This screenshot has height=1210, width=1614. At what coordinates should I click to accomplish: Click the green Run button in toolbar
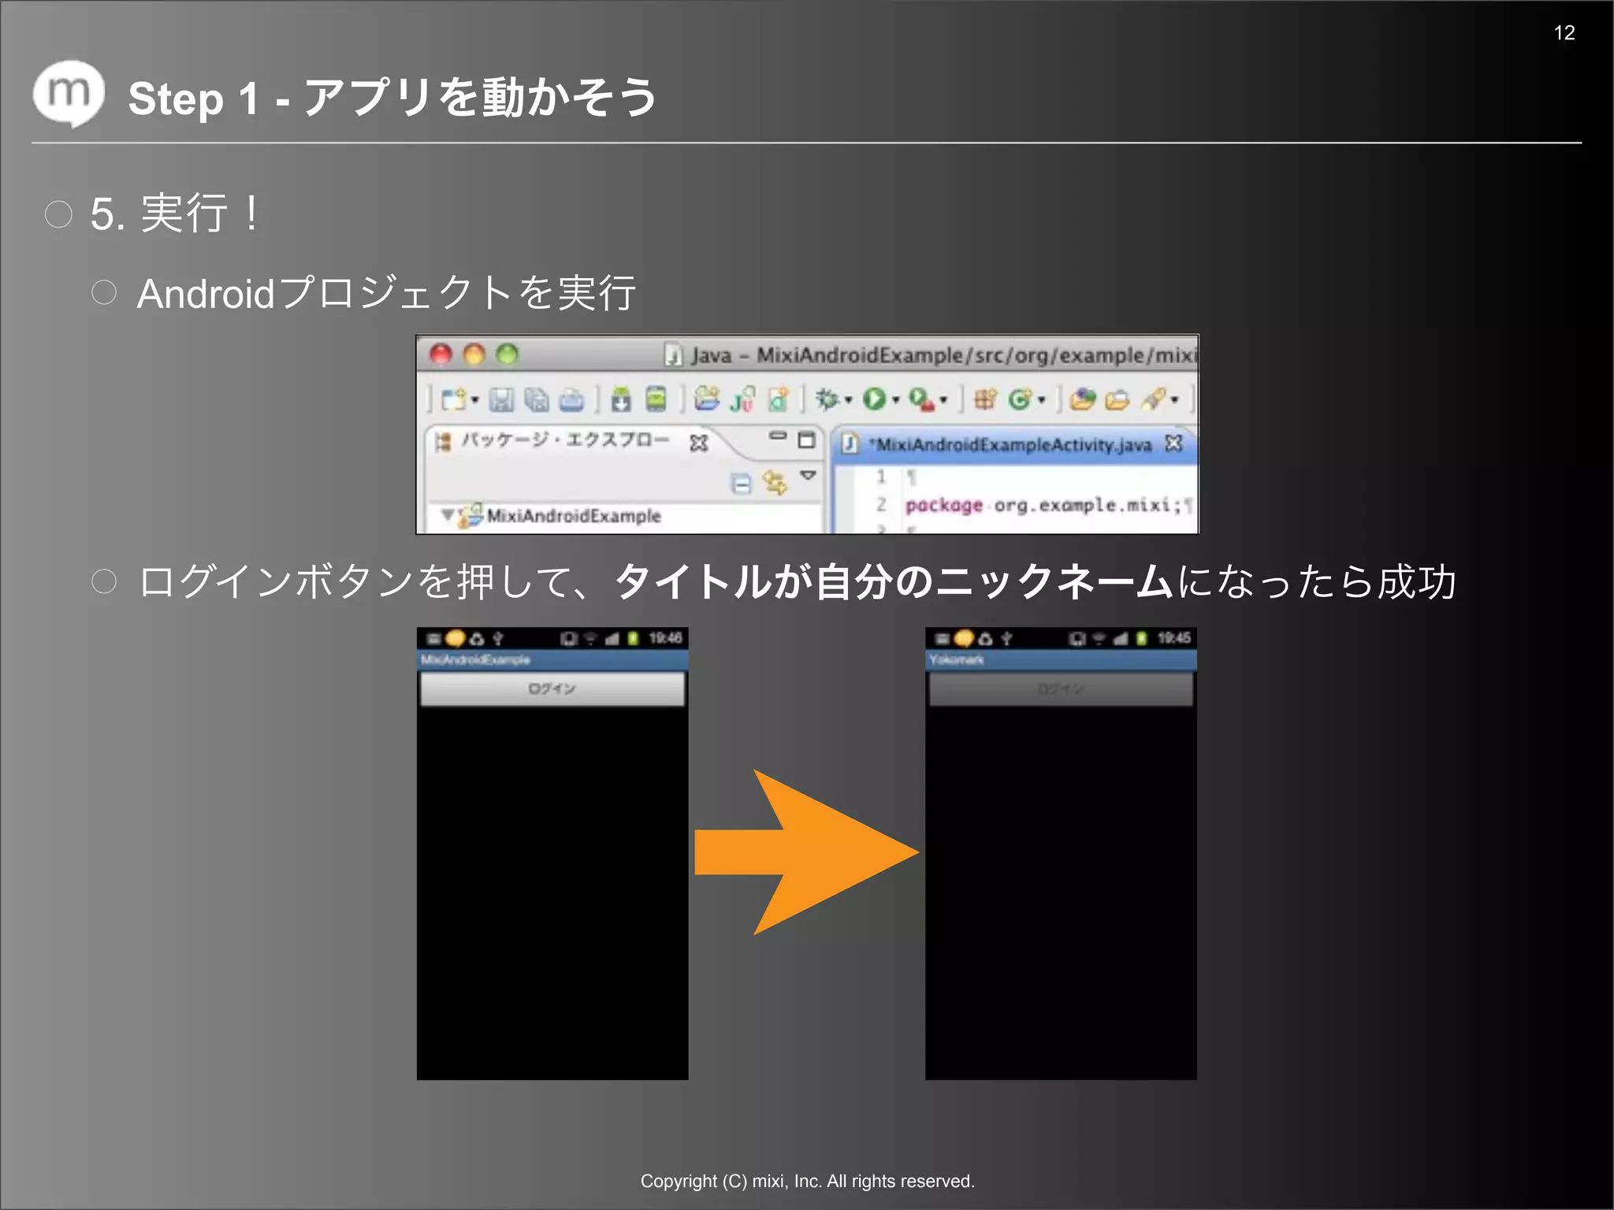click(x=872, y=399)
